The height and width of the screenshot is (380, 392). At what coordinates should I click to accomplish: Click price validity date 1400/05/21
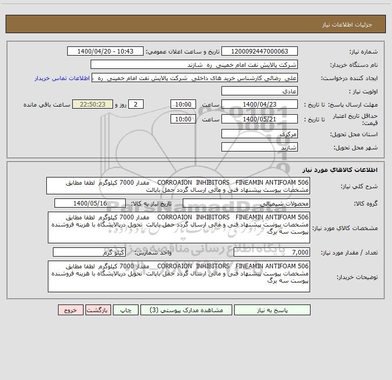tap(260, 119)
